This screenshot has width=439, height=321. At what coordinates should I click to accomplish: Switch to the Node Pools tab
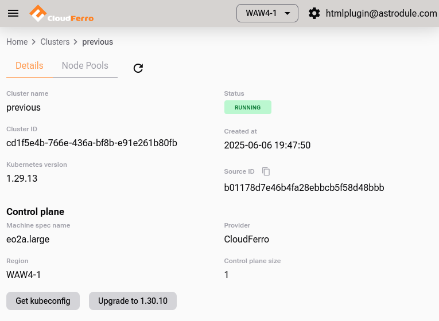pos(85,65)
